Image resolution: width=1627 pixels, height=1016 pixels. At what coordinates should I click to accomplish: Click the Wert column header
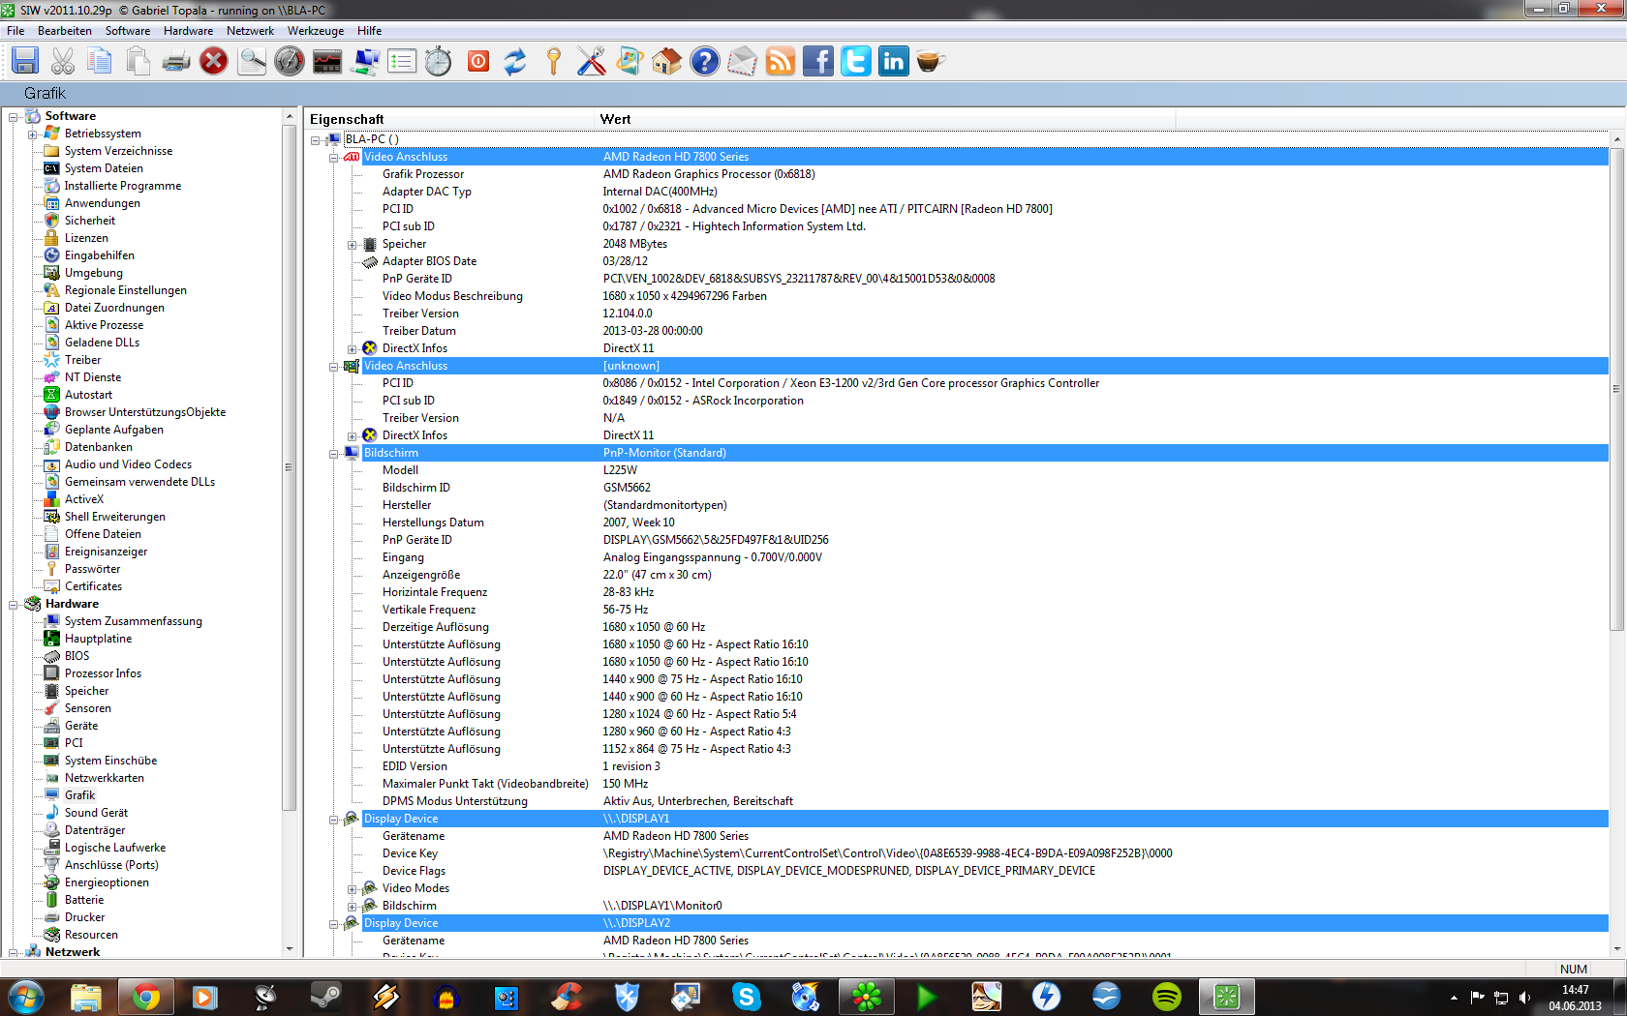click(885, 119)
